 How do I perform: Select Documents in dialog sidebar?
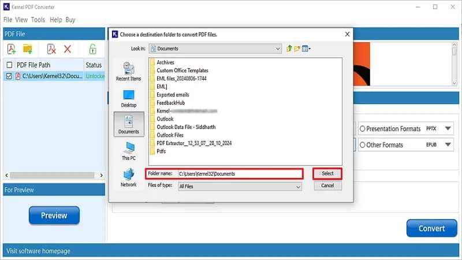click(129, 124)
